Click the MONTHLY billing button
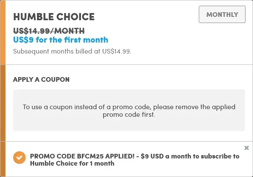Viewport: 253px width, 177px height. 222,15
